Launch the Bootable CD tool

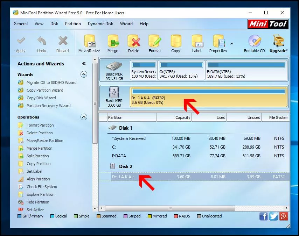[x=255, y=41]
